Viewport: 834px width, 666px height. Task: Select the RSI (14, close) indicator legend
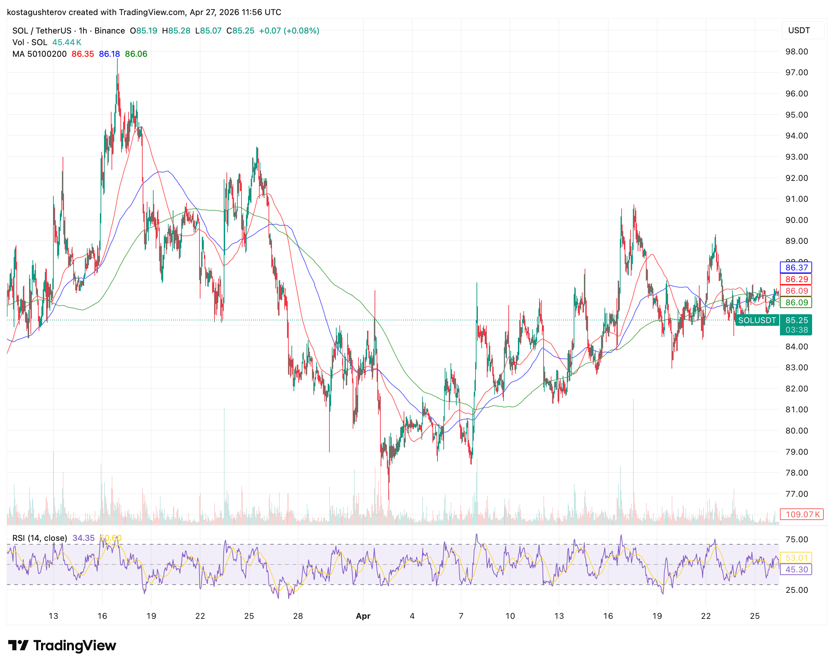[x=39, y=538]
